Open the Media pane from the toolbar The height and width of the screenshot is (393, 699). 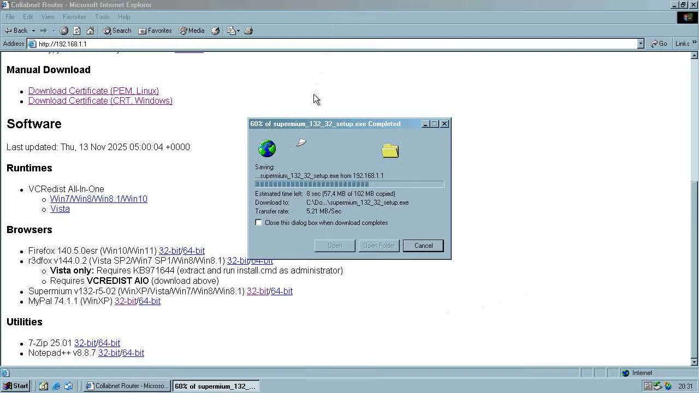(x=192, y=31)
